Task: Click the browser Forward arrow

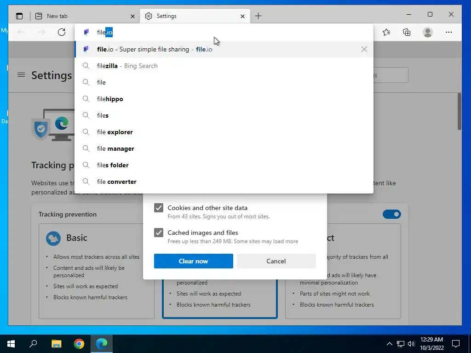Action: click(41, 32)
